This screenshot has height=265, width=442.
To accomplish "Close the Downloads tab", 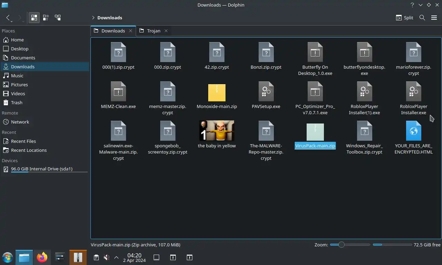I will 131,31.
